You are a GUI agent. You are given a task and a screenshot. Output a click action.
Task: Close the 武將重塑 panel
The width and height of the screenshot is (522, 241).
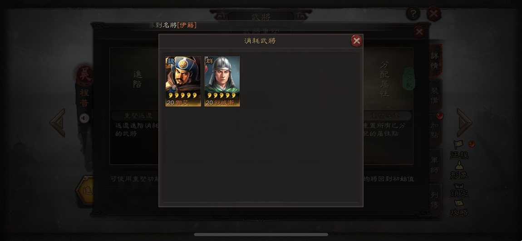point(419,32)
